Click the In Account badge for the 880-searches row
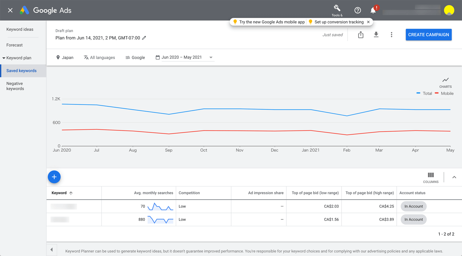Image resolution: width=462 pixels, height=256 pixels. [414, 219]
